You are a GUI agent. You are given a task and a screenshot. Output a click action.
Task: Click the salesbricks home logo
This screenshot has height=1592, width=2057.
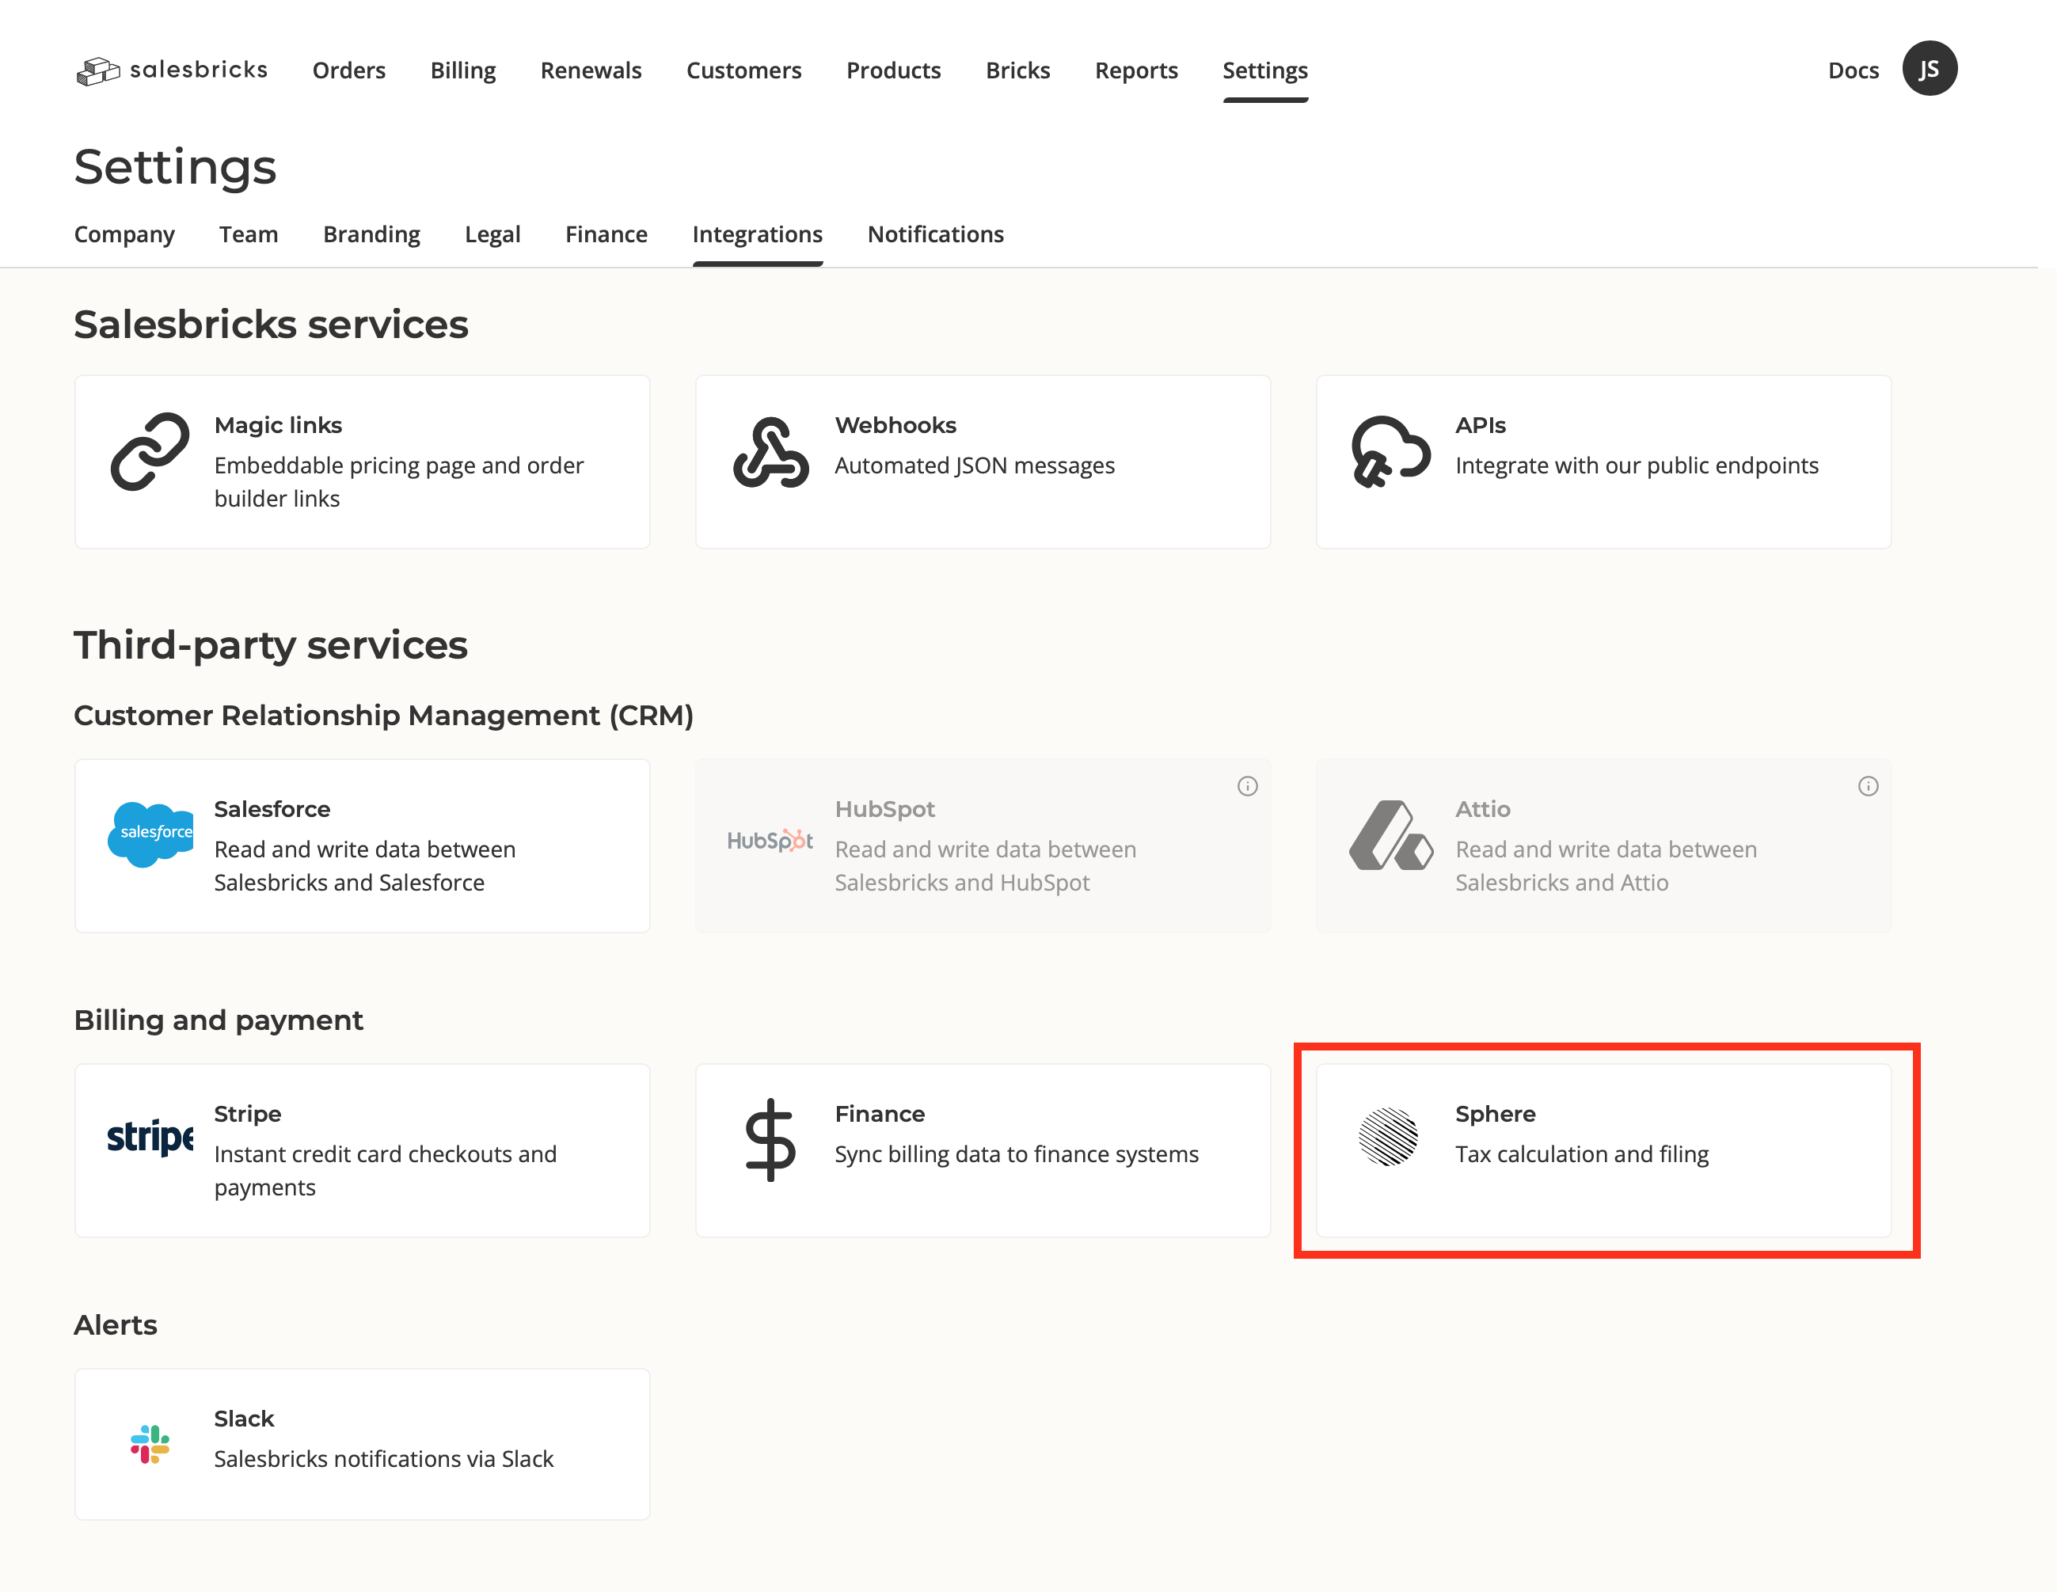point(173,70)
